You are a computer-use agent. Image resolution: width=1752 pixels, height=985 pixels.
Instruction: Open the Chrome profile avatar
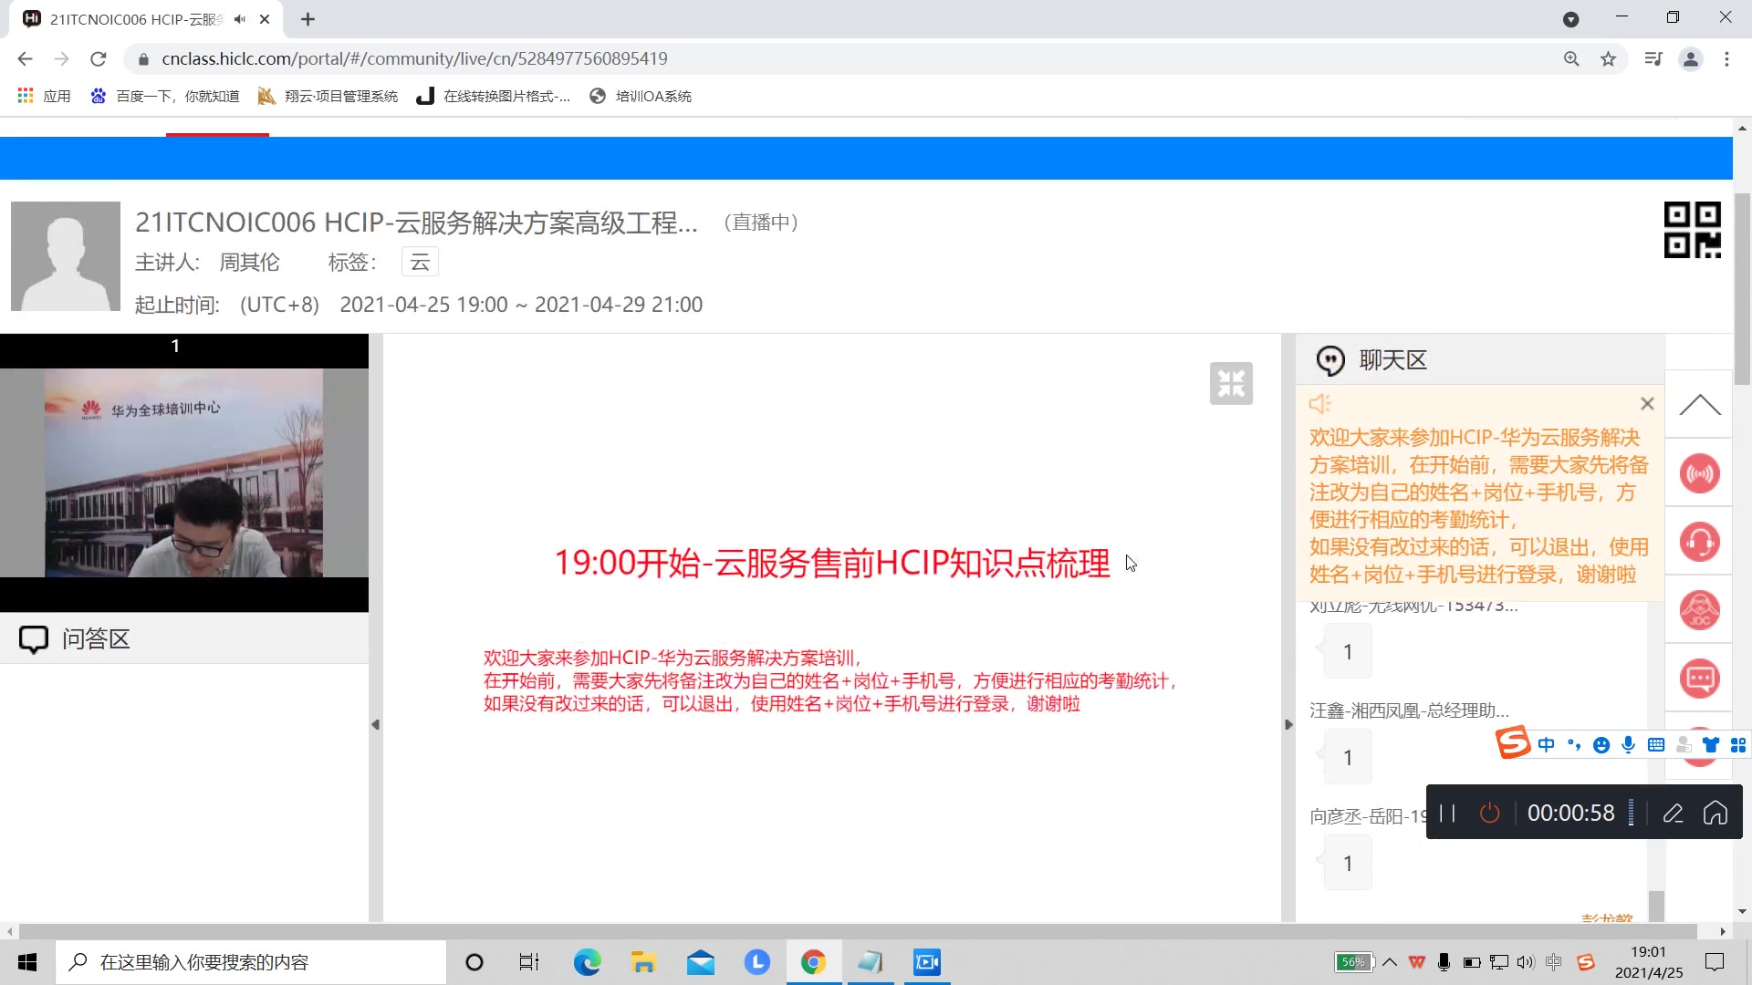coord(1691,58)
